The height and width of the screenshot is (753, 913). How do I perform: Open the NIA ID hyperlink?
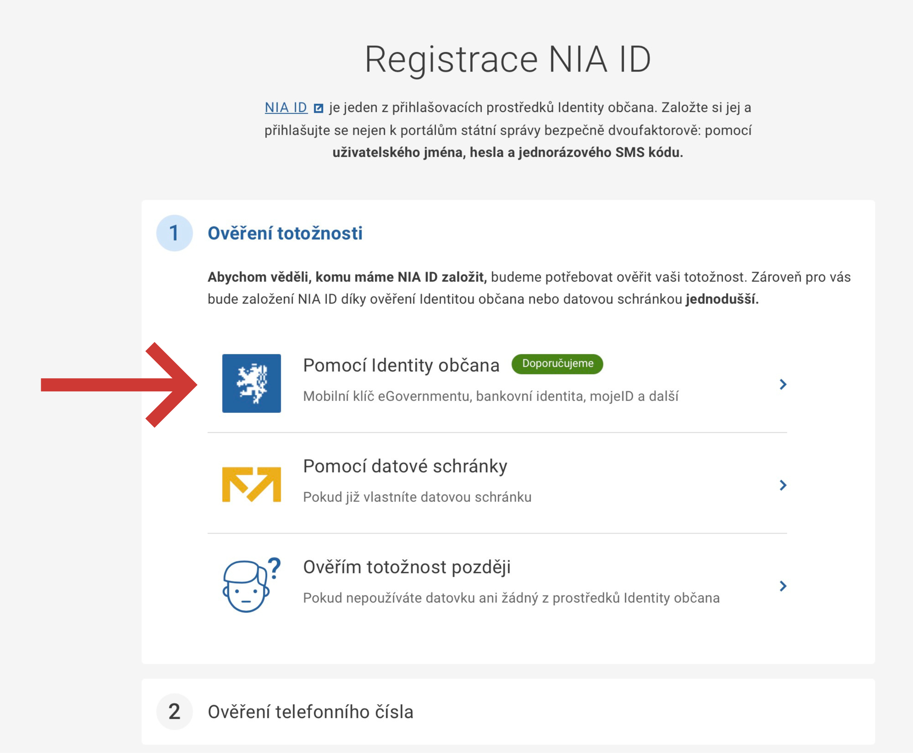286,108
